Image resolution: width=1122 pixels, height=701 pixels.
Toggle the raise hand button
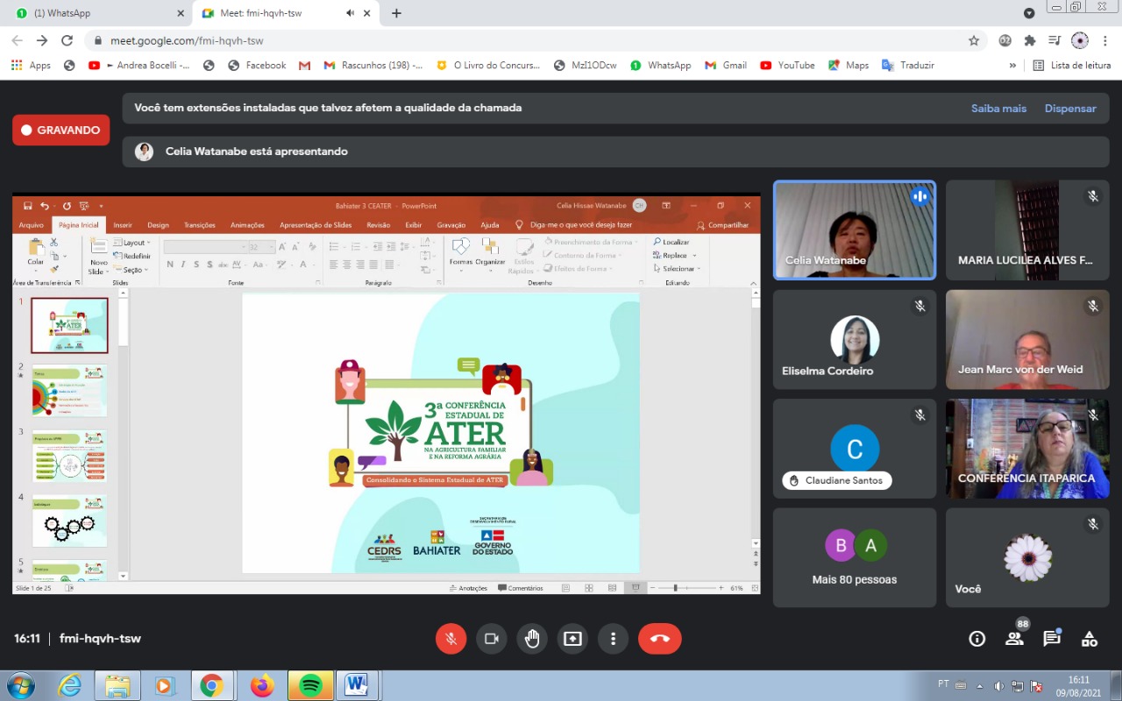[532, 639]
